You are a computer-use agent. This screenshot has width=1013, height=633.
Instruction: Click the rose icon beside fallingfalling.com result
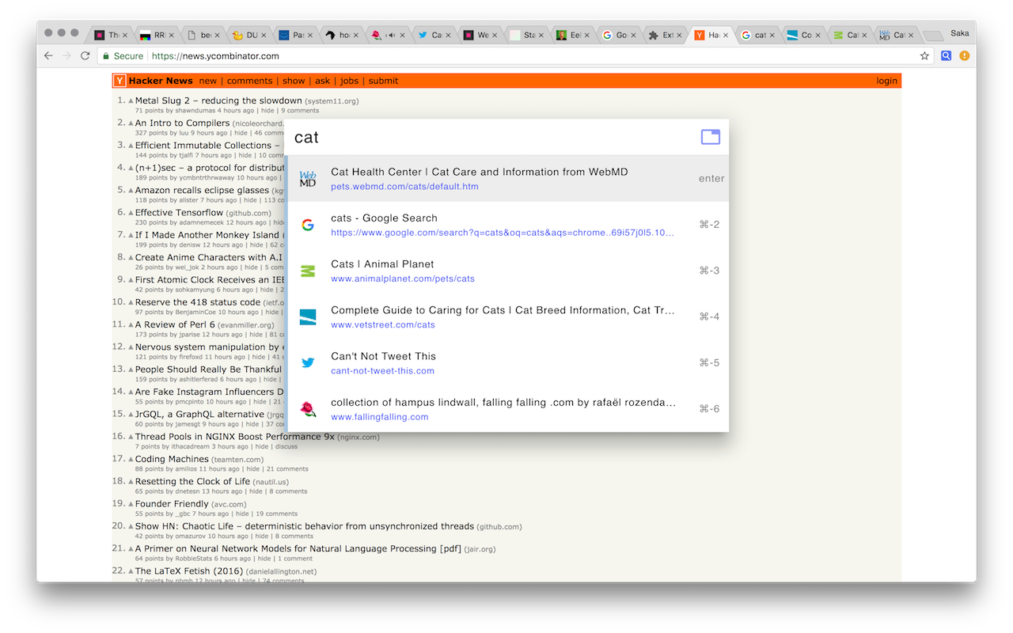coord(308,409)
